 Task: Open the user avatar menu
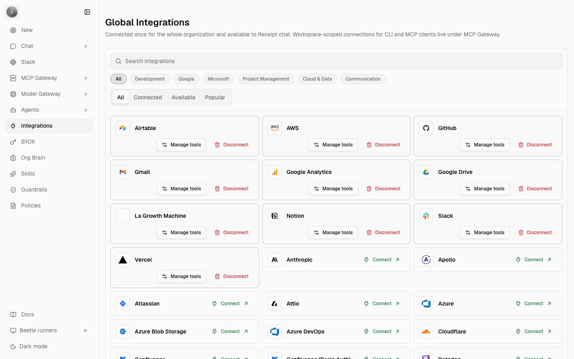pos(12,12)
